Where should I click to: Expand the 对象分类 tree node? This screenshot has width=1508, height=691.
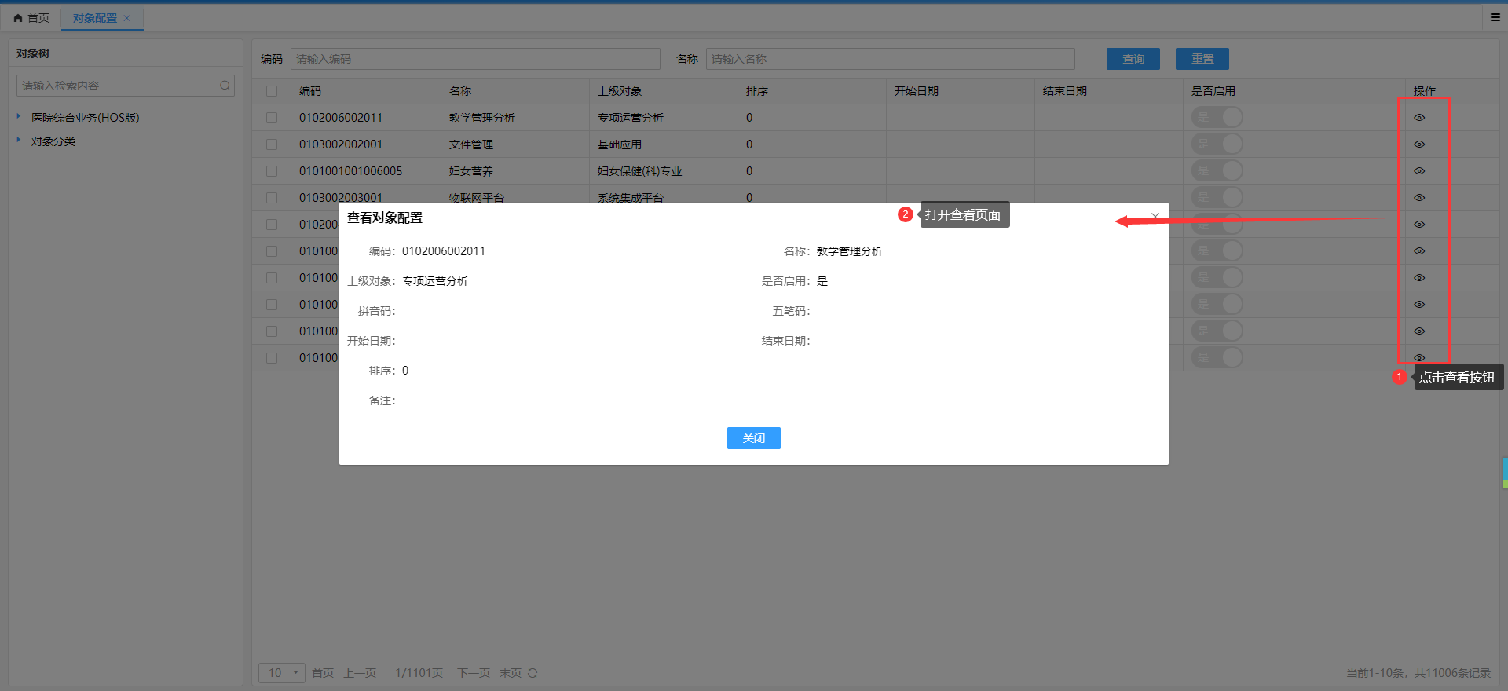click(x=19, y=141)
